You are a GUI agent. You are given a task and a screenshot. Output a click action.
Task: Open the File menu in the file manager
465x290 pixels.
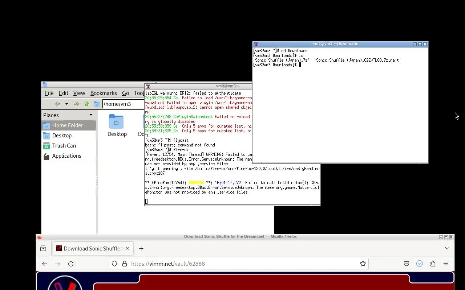click(49, 93)
